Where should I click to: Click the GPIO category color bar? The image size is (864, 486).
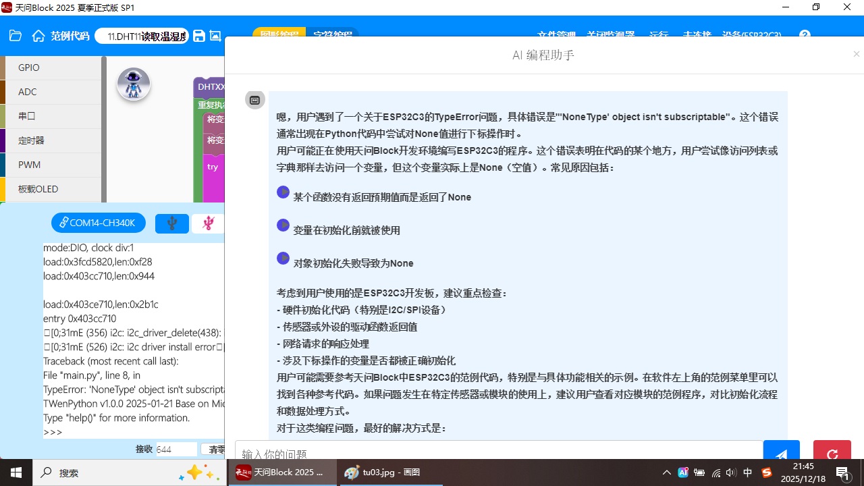[3, 67]
